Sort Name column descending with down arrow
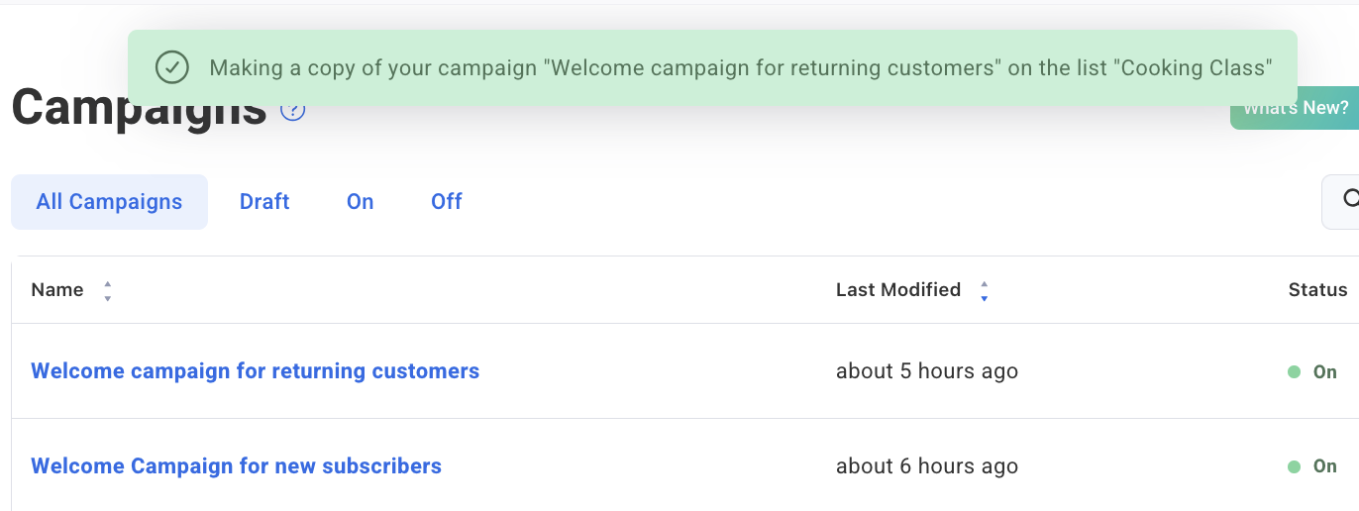This screenshot has width=1359, height=511. point(107,297)
